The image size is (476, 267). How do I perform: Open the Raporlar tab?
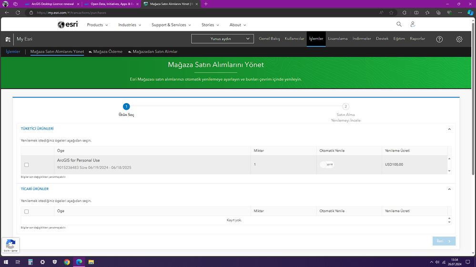(x=417, y=39)
